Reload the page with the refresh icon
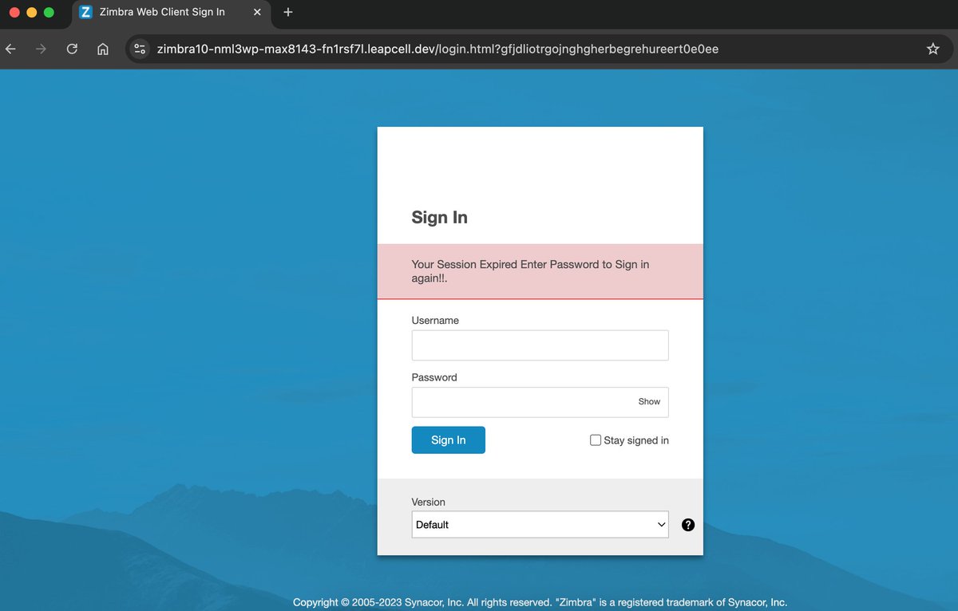Image resolution: width=958 pixels, height=611 pixels. click(x=72, y=49)
